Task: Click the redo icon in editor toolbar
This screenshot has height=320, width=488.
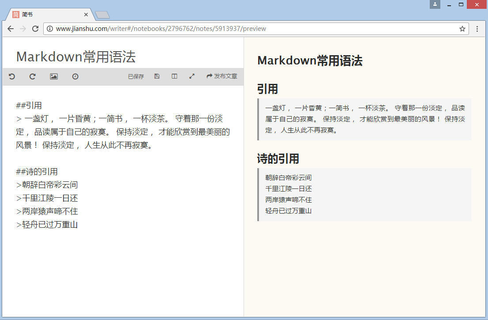Action: (x=32, y=76)
